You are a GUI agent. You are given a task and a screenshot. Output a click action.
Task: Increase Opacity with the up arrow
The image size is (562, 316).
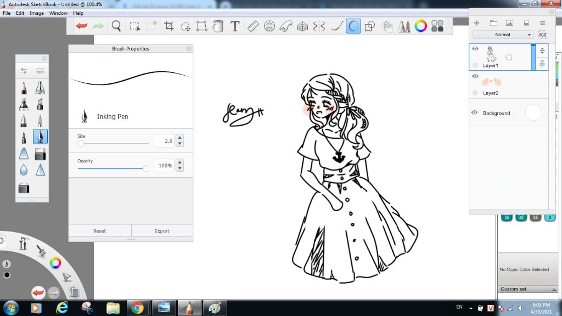pos(180,162)
